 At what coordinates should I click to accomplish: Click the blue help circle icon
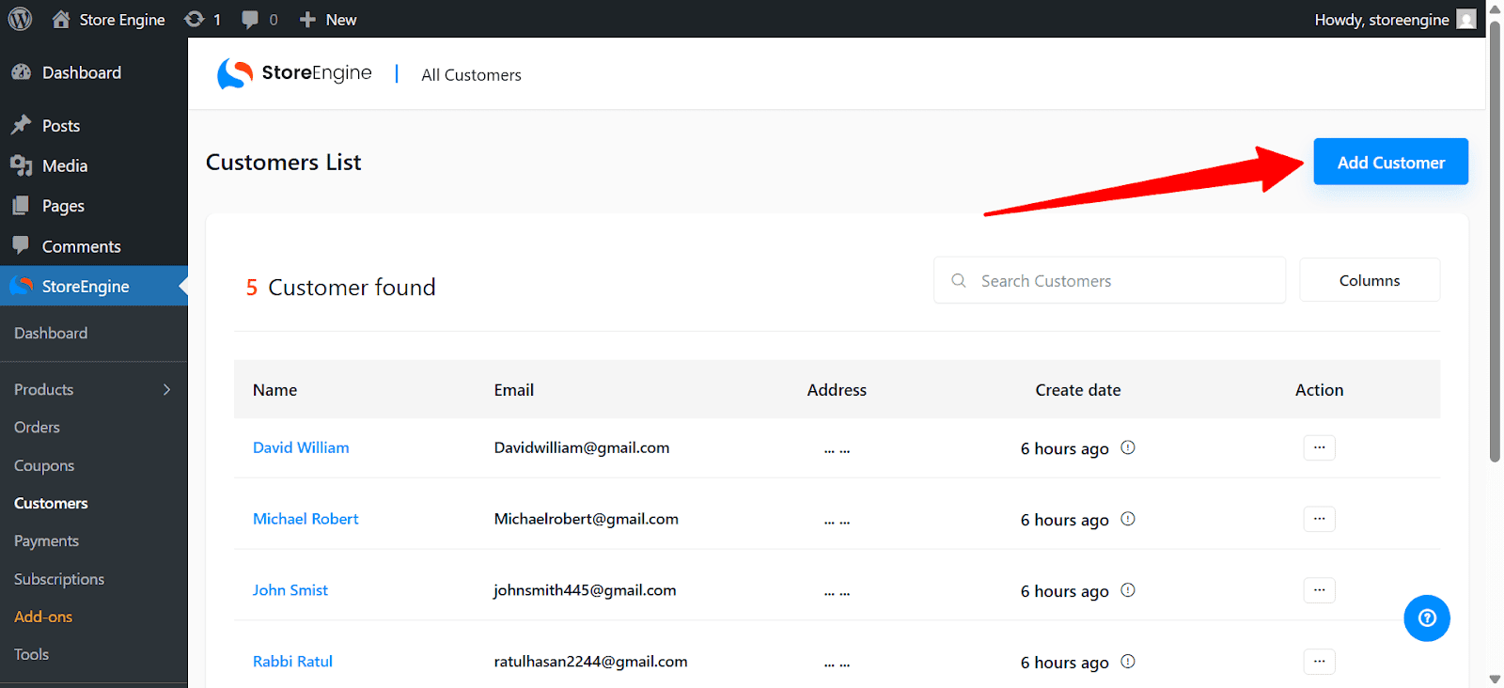(1426, 618)
